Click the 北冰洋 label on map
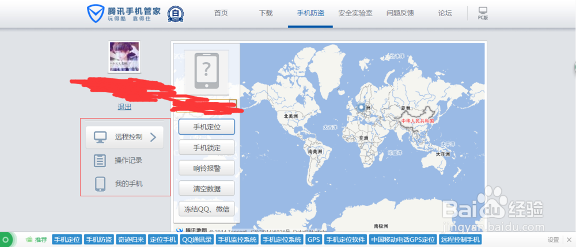This screenshot has width=576, height=247. pyautogui.click(x=397, y=56)
